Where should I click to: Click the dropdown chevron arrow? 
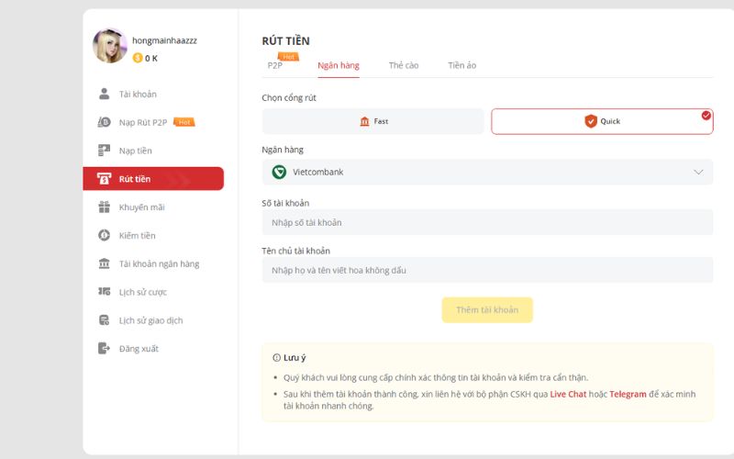pos(698,172)
